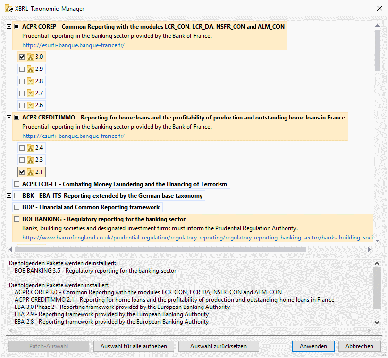Select the ACPR CREDITIMMO taxonomy heading
Screen dimensions: 388x358
(x=184, y=118)
